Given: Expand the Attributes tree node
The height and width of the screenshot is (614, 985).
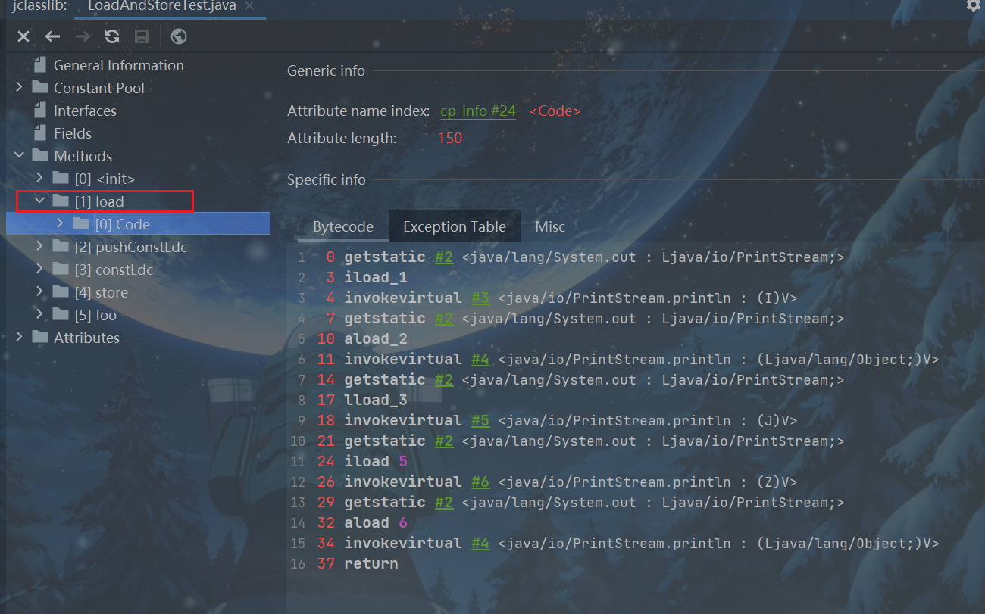Looking at the screenshot, I should pyautogui.click(x=20, y=338).
